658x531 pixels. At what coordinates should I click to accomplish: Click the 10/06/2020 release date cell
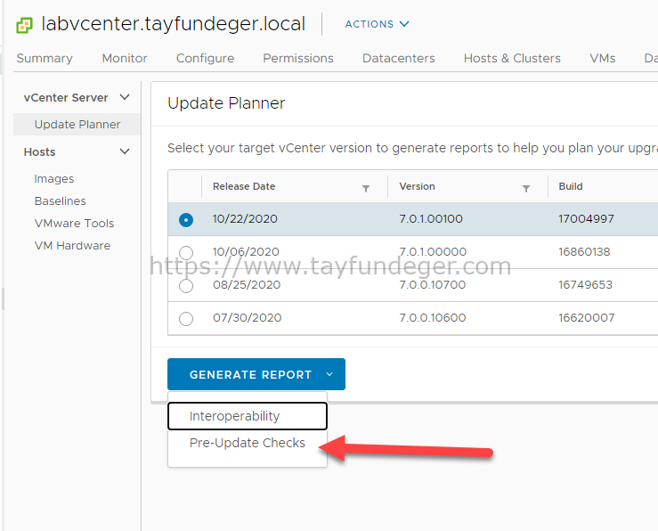(246, 252)
